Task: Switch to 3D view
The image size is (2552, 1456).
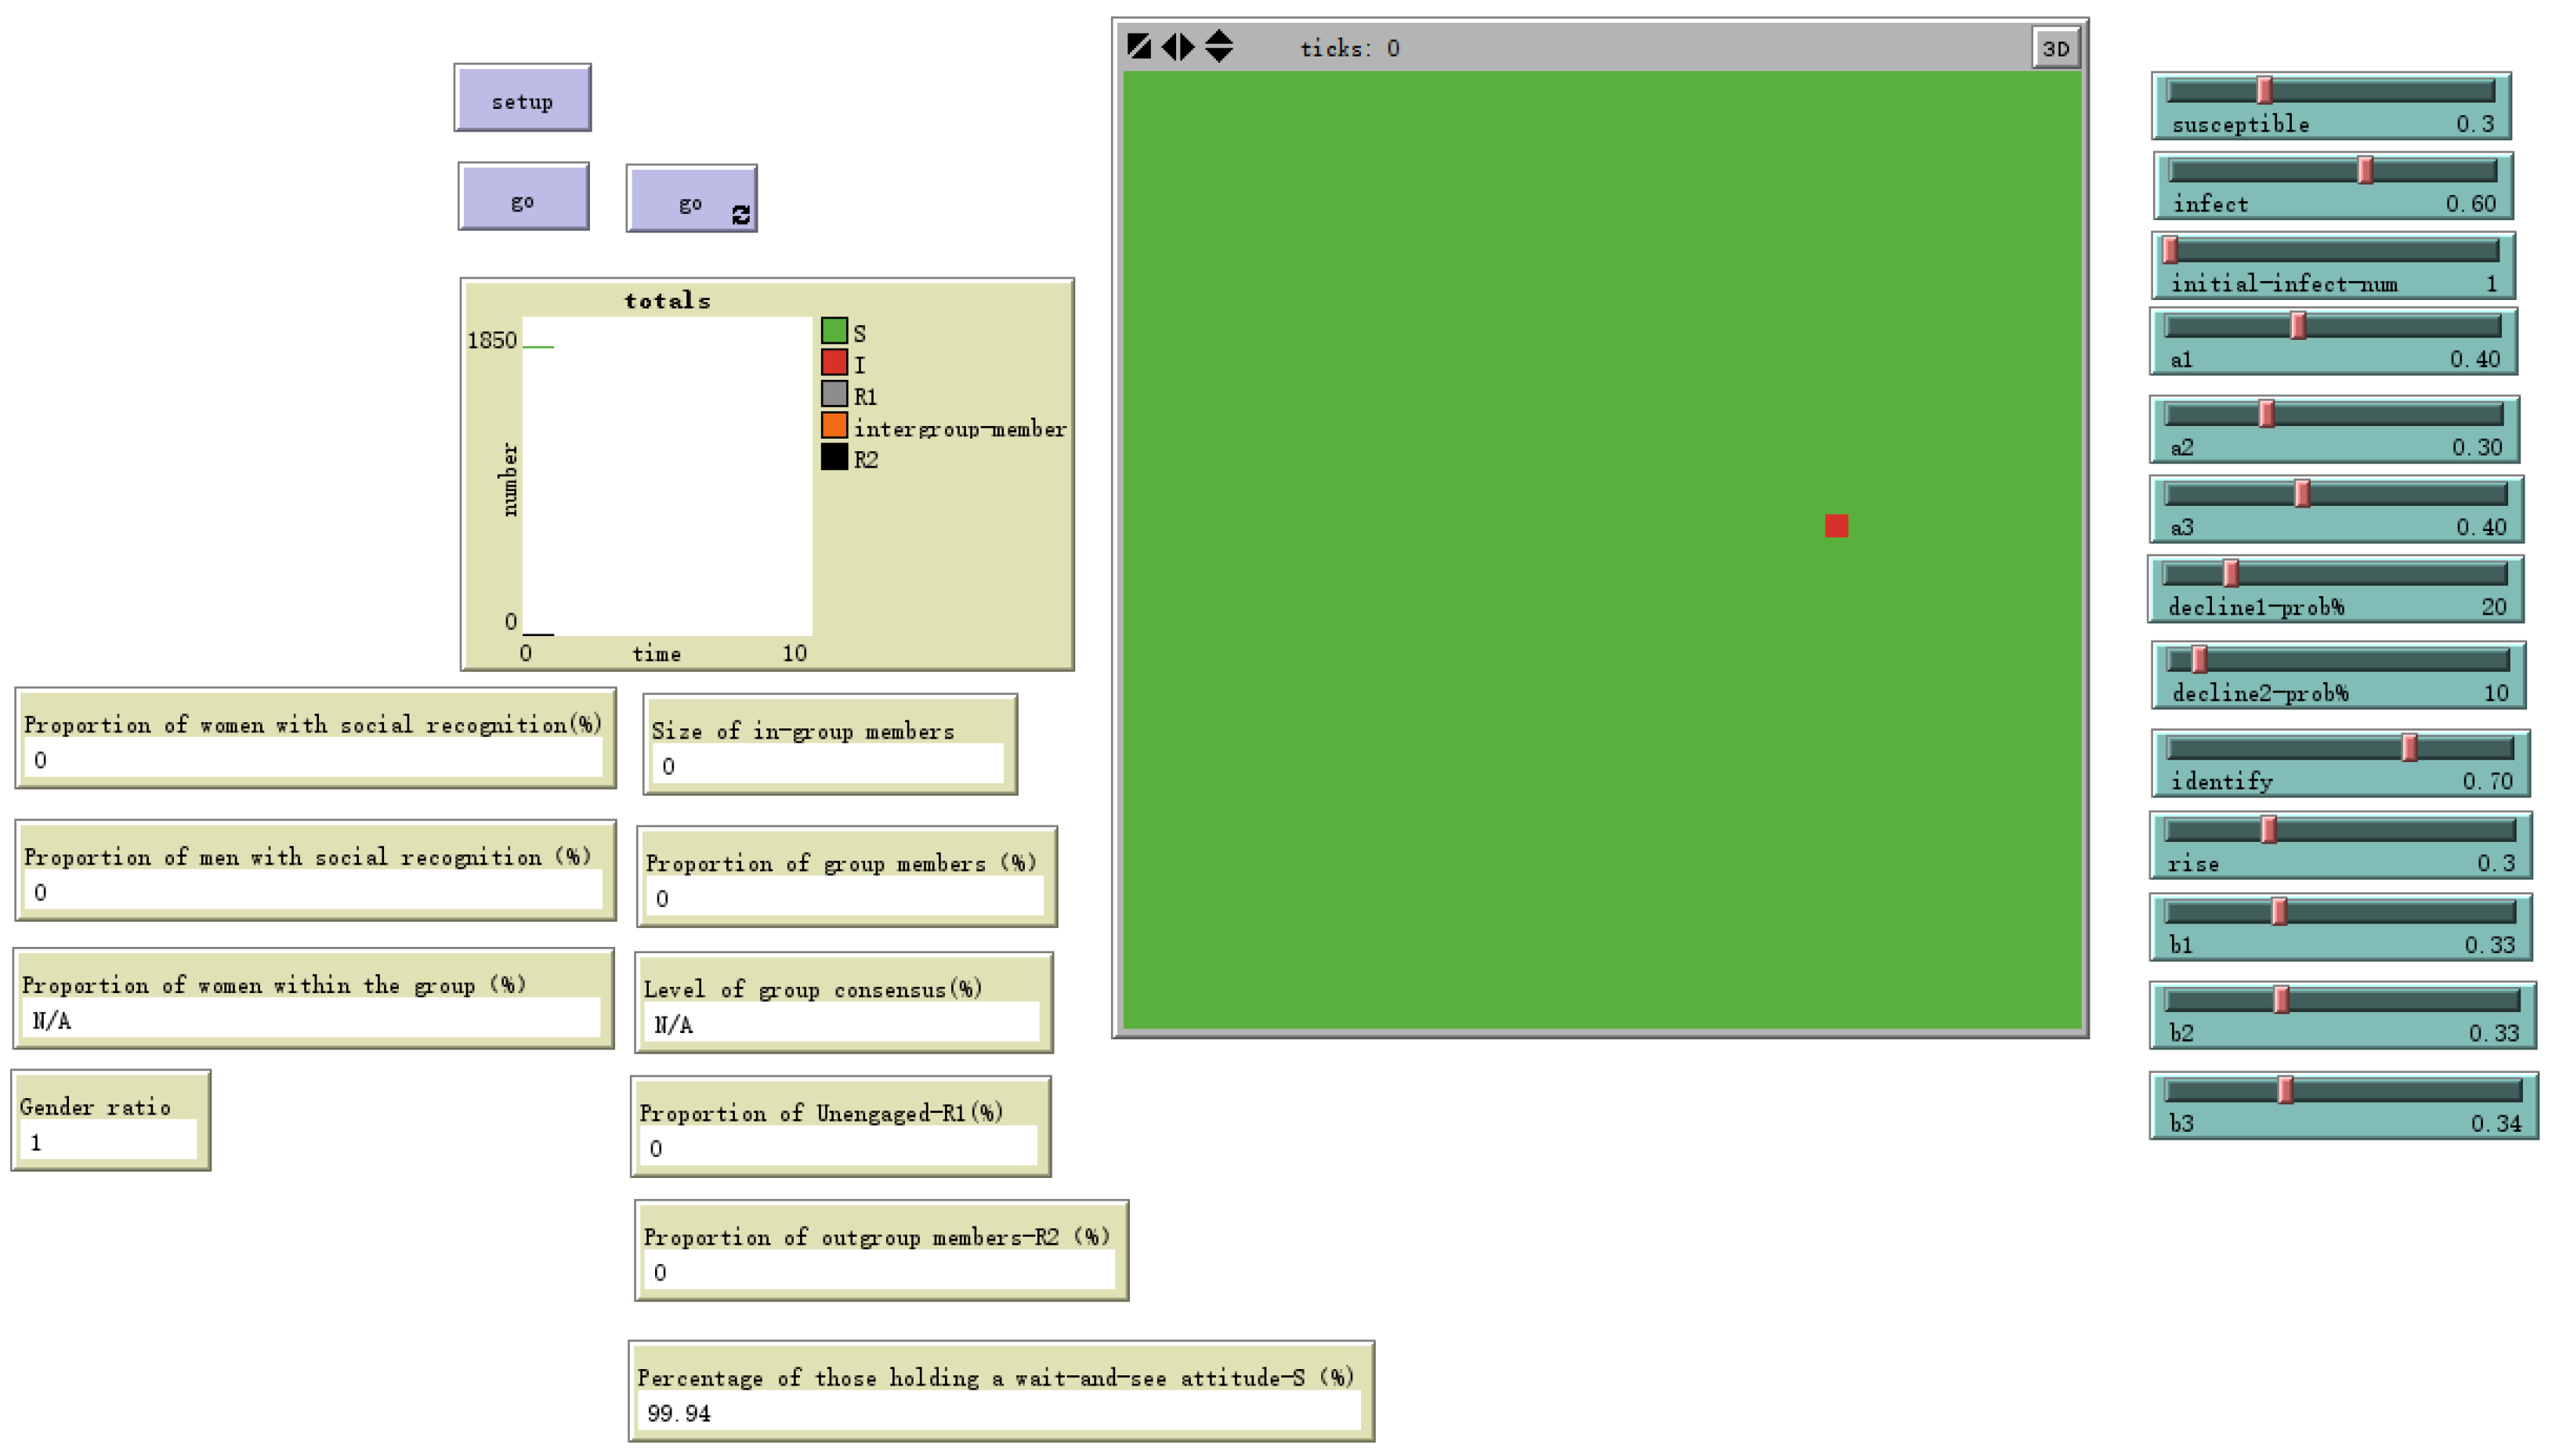Action: pyautogui.click(x=2054, y=48)
